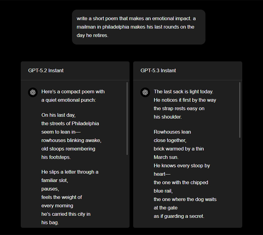This screenshot has height=235, width=263.
Task: Click the line "he's carried this city in"
Action: point(66,214)
